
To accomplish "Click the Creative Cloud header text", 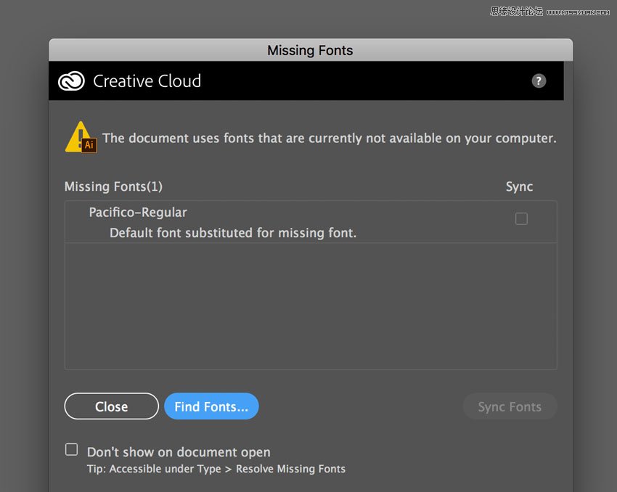I will (147, 81).
